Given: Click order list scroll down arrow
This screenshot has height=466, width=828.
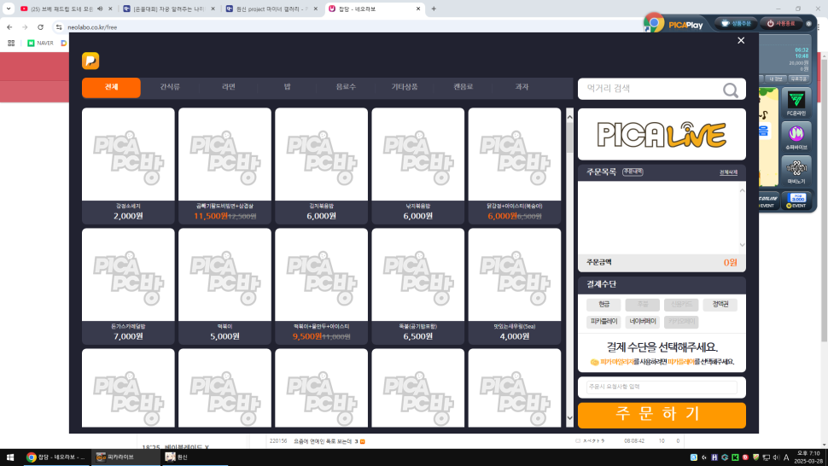Looking at the screenshot, I should coord(742,245).
